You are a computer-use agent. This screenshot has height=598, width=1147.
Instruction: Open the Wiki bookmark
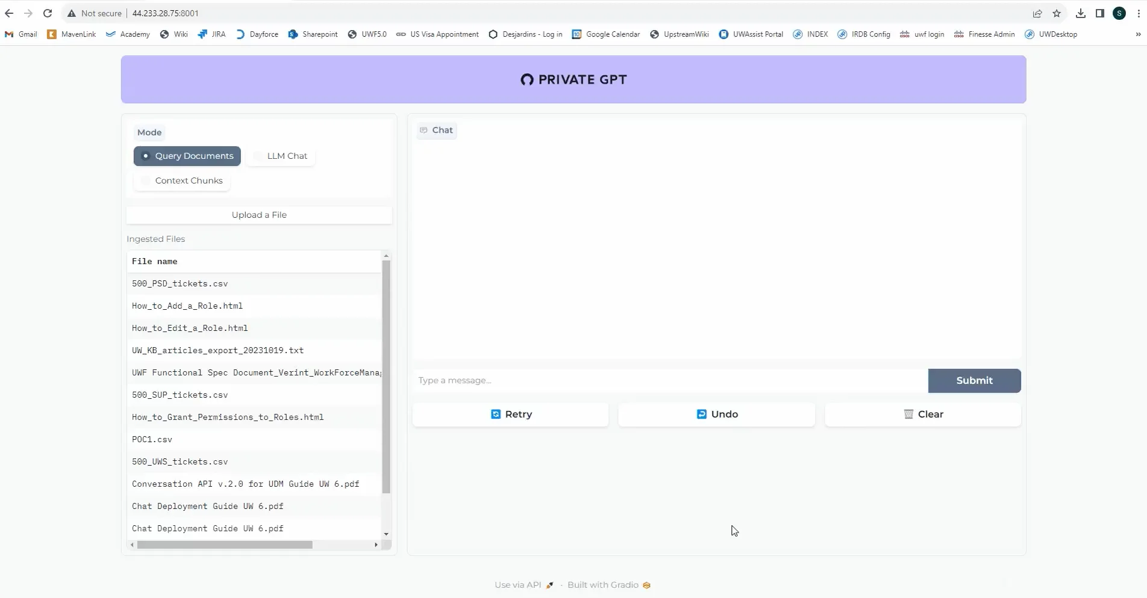[174, 34]
